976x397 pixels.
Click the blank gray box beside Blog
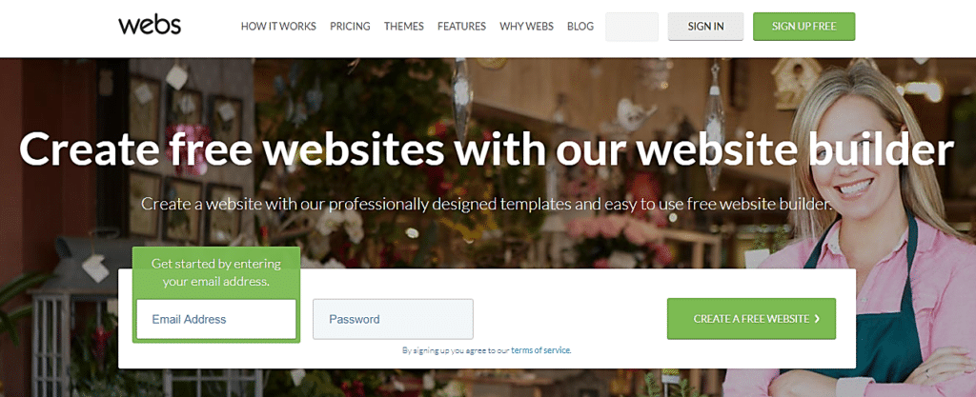pos(632,27)
